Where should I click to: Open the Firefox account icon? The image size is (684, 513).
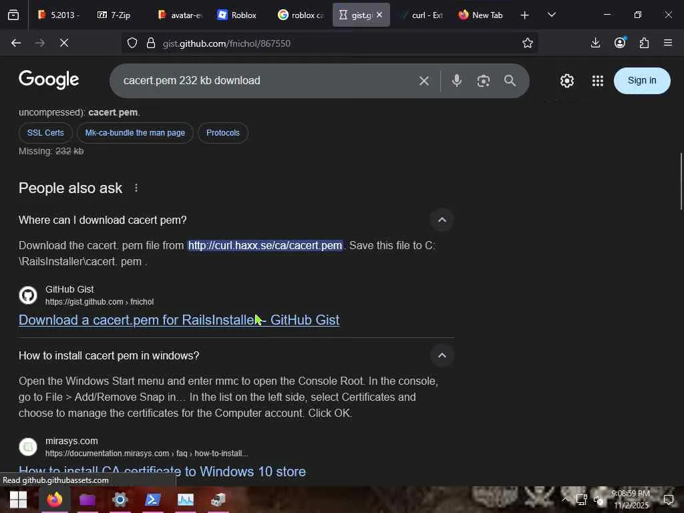pyautogui.click(x=620, y=43)
